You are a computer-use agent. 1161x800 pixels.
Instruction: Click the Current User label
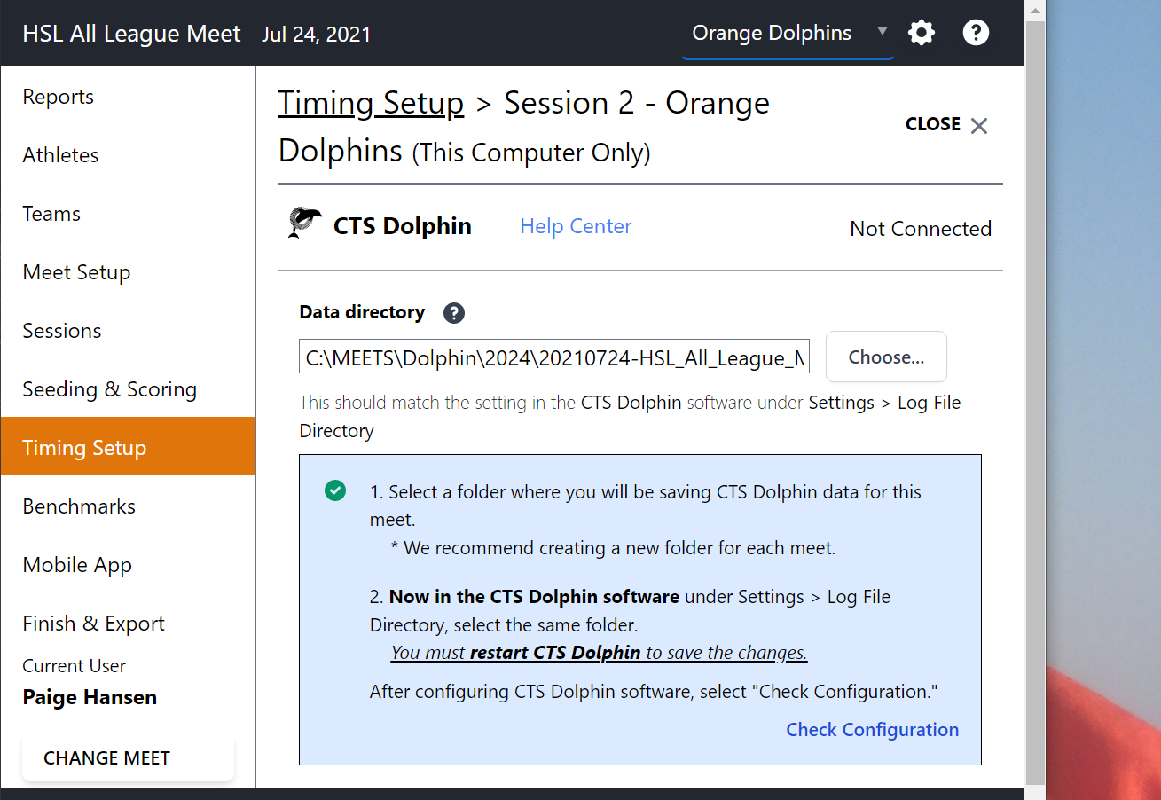pos(75,666)
